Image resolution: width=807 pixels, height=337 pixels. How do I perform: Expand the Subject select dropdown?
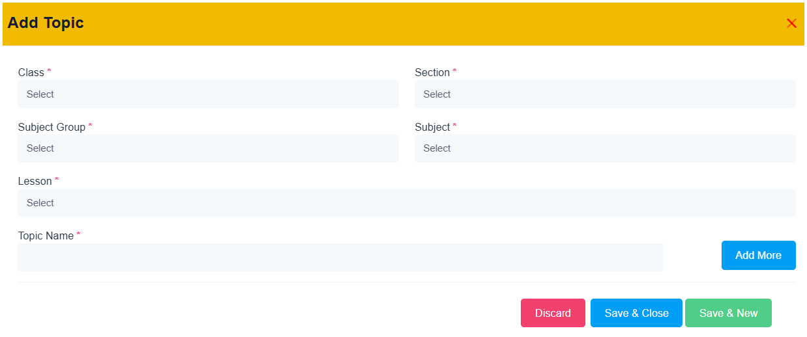tap(605, 148)
